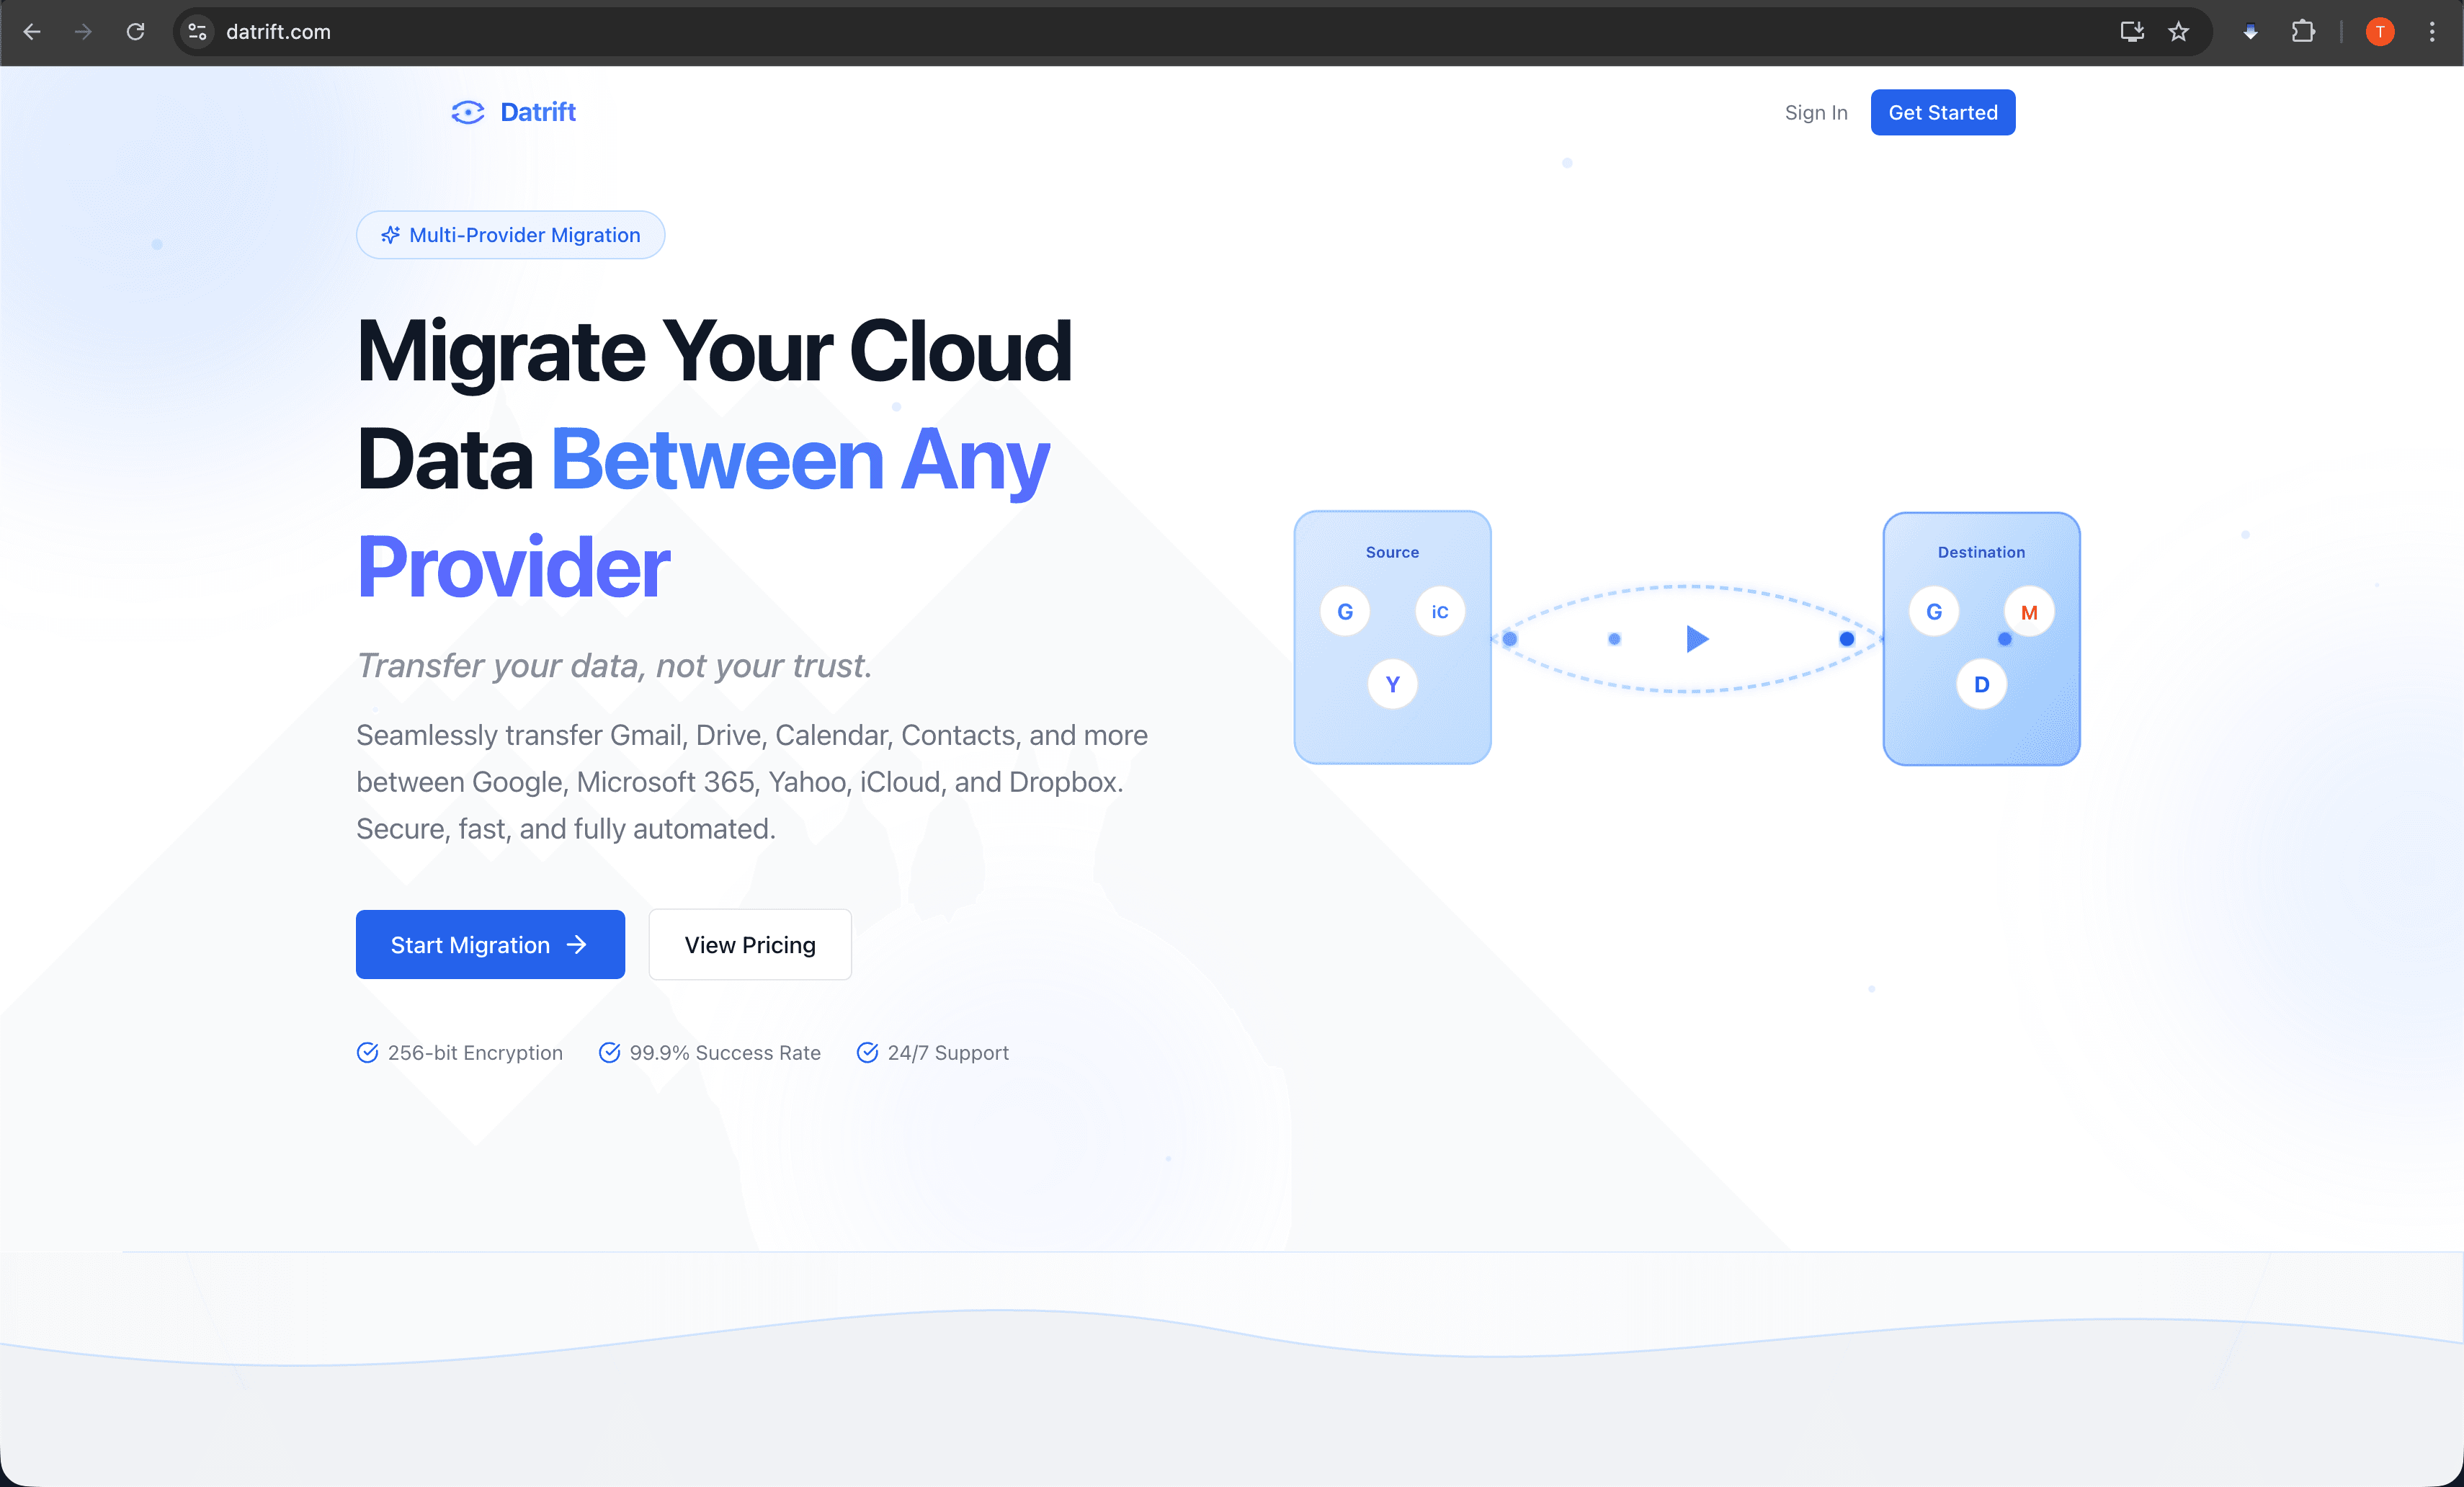
Task: Click the Datrift eye logo icon
Action: tap(467, 112)
